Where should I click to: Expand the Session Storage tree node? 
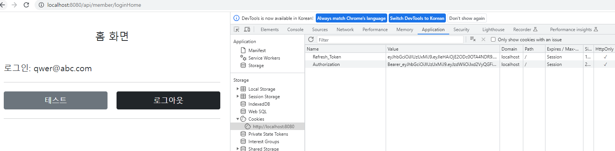coord(238,96)
